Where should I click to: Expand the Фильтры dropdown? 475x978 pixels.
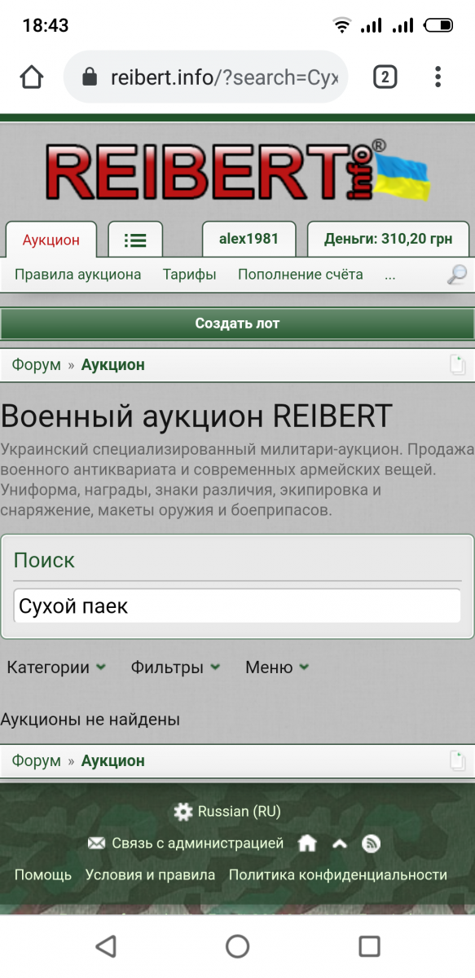click(175, 667)
